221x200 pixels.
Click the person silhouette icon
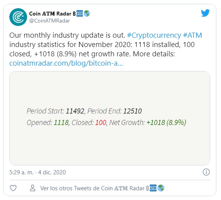[x=33, y=188]
